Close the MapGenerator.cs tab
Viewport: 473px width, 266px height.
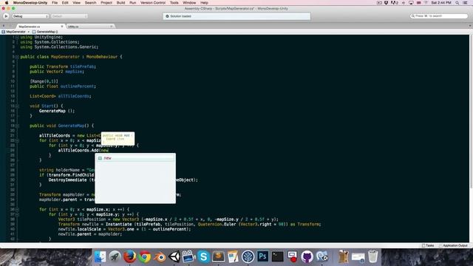click(x=62, y=27)
